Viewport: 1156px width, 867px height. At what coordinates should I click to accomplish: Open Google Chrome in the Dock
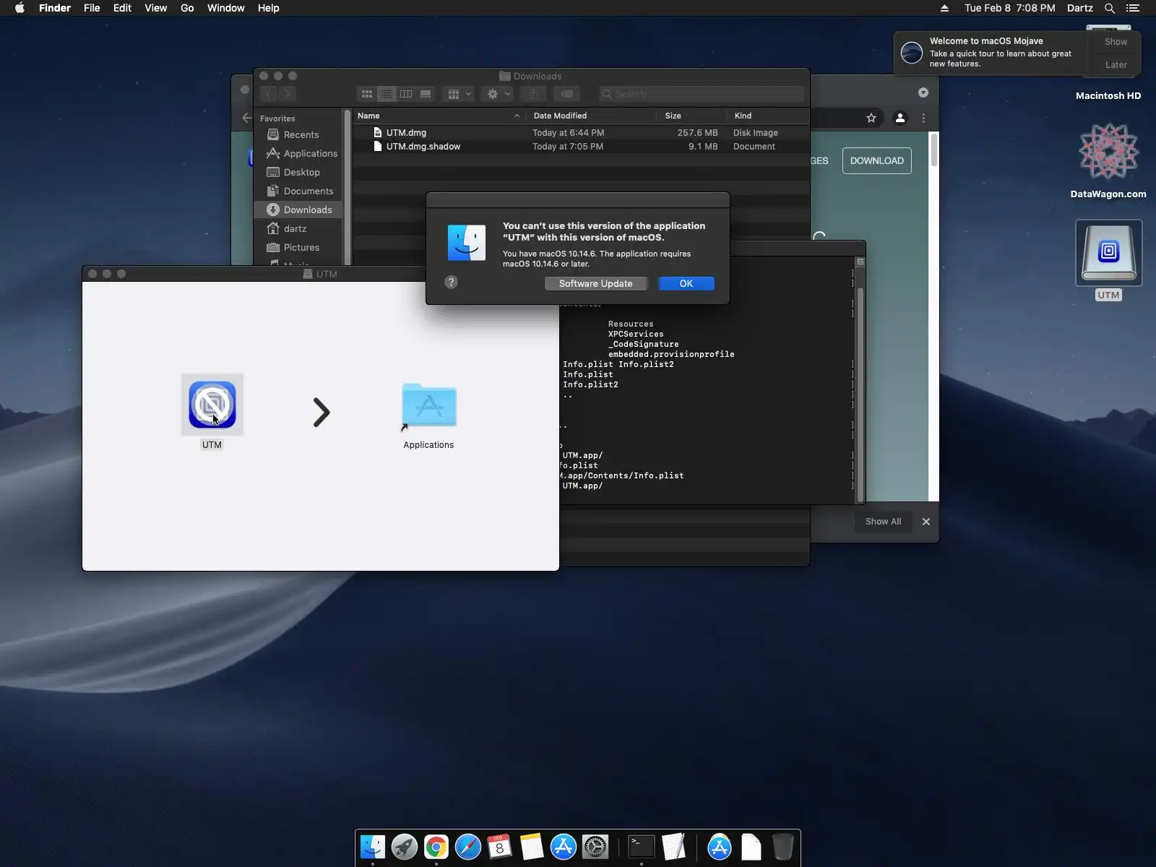point(436,847)
